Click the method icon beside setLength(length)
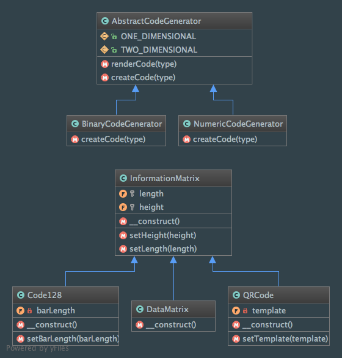This screenshot has height=358, width=342. tap(123, 249)
